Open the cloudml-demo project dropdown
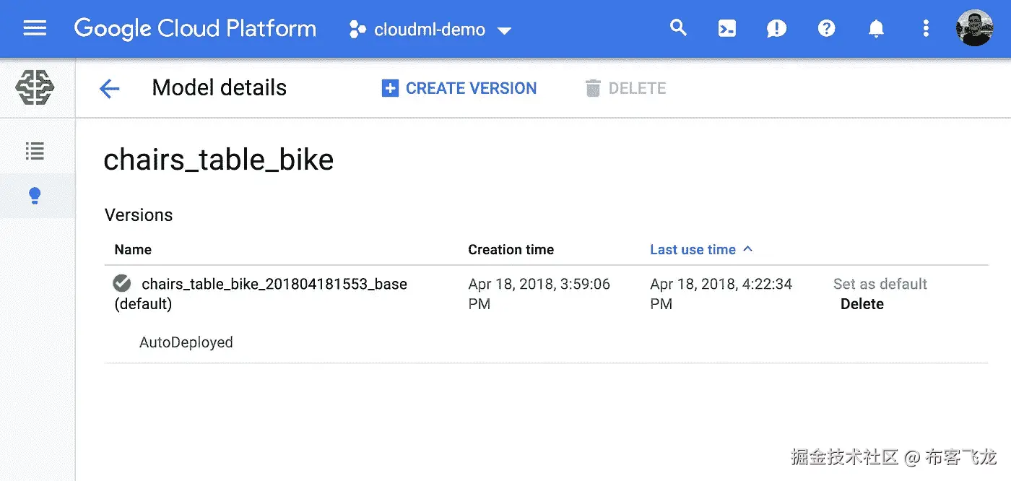Screen dimensions: 1011x481 pos(430,30)
